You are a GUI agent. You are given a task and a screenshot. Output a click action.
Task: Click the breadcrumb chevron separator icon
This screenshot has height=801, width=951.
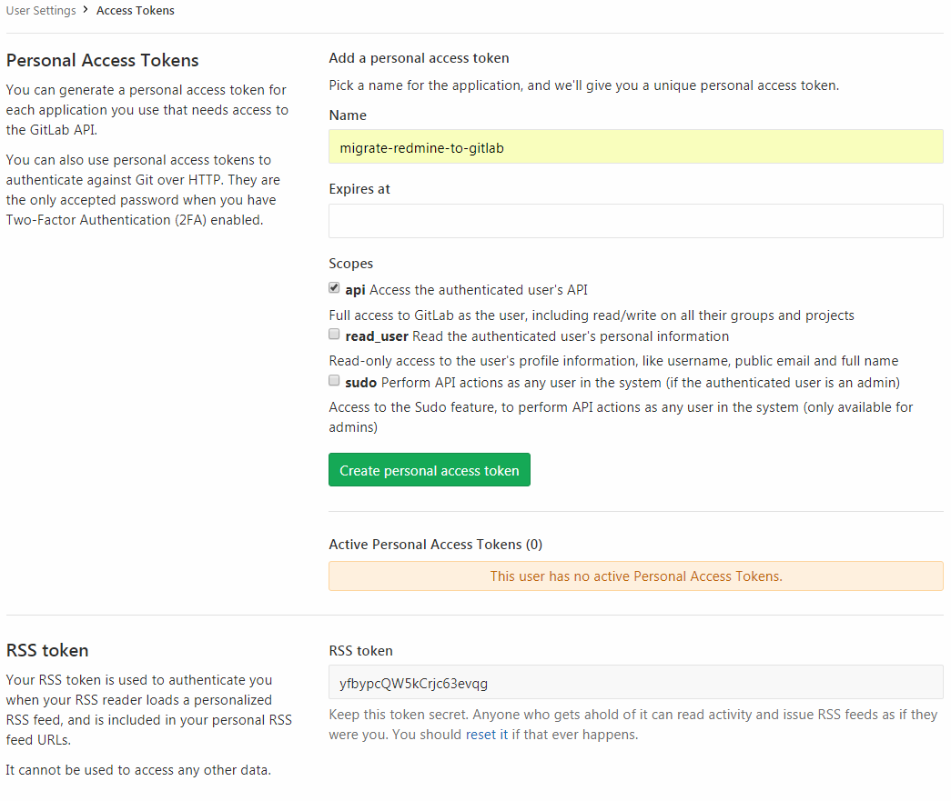(x=85, y=10)
